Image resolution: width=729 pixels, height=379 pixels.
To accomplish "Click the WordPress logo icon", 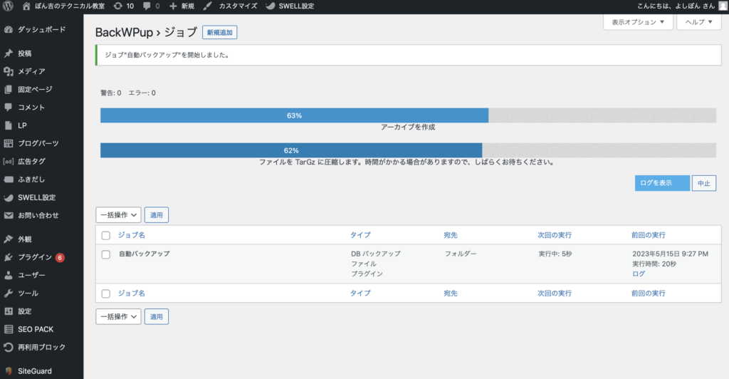I will (x=8, y=6).
